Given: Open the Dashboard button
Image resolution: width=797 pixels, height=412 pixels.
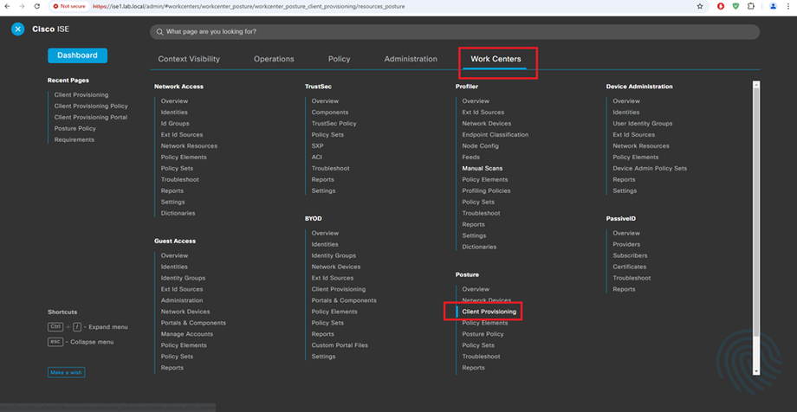Looking at the screenshot, I should (x=77, y=55).
